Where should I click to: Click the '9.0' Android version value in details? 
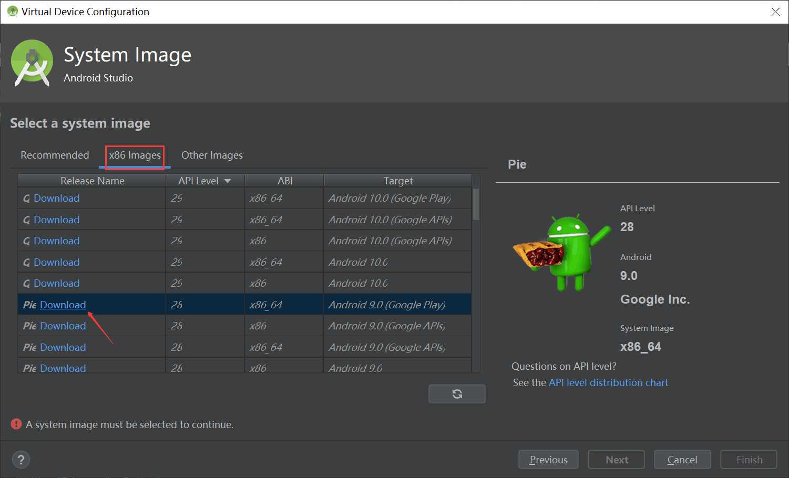click(629, 276)
